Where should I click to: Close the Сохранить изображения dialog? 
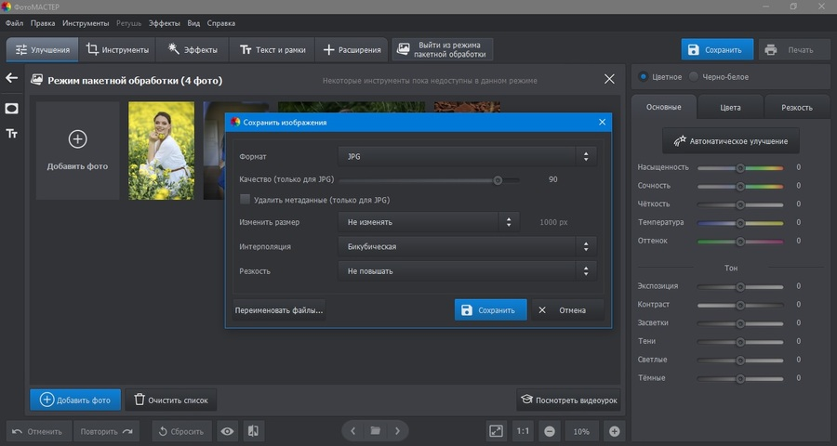(602, 122)
